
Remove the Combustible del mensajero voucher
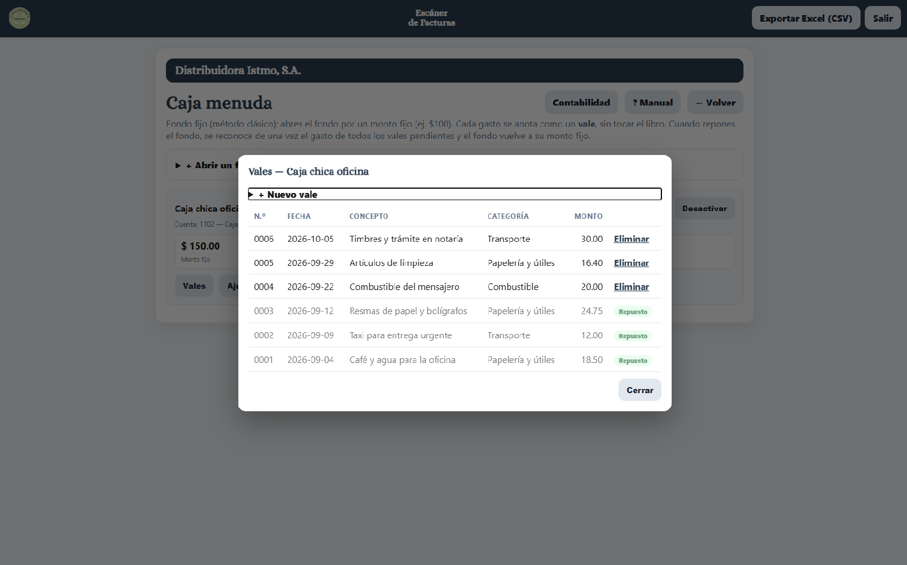[631, 287]
